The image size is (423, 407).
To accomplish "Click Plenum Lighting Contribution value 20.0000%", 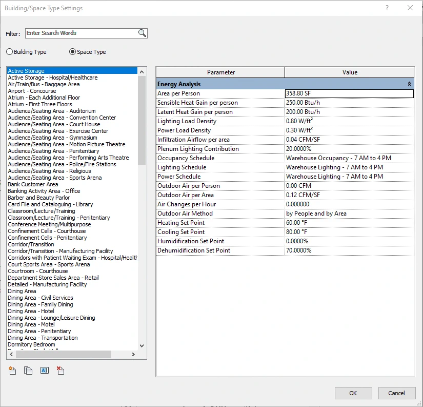I will [349, 149].
